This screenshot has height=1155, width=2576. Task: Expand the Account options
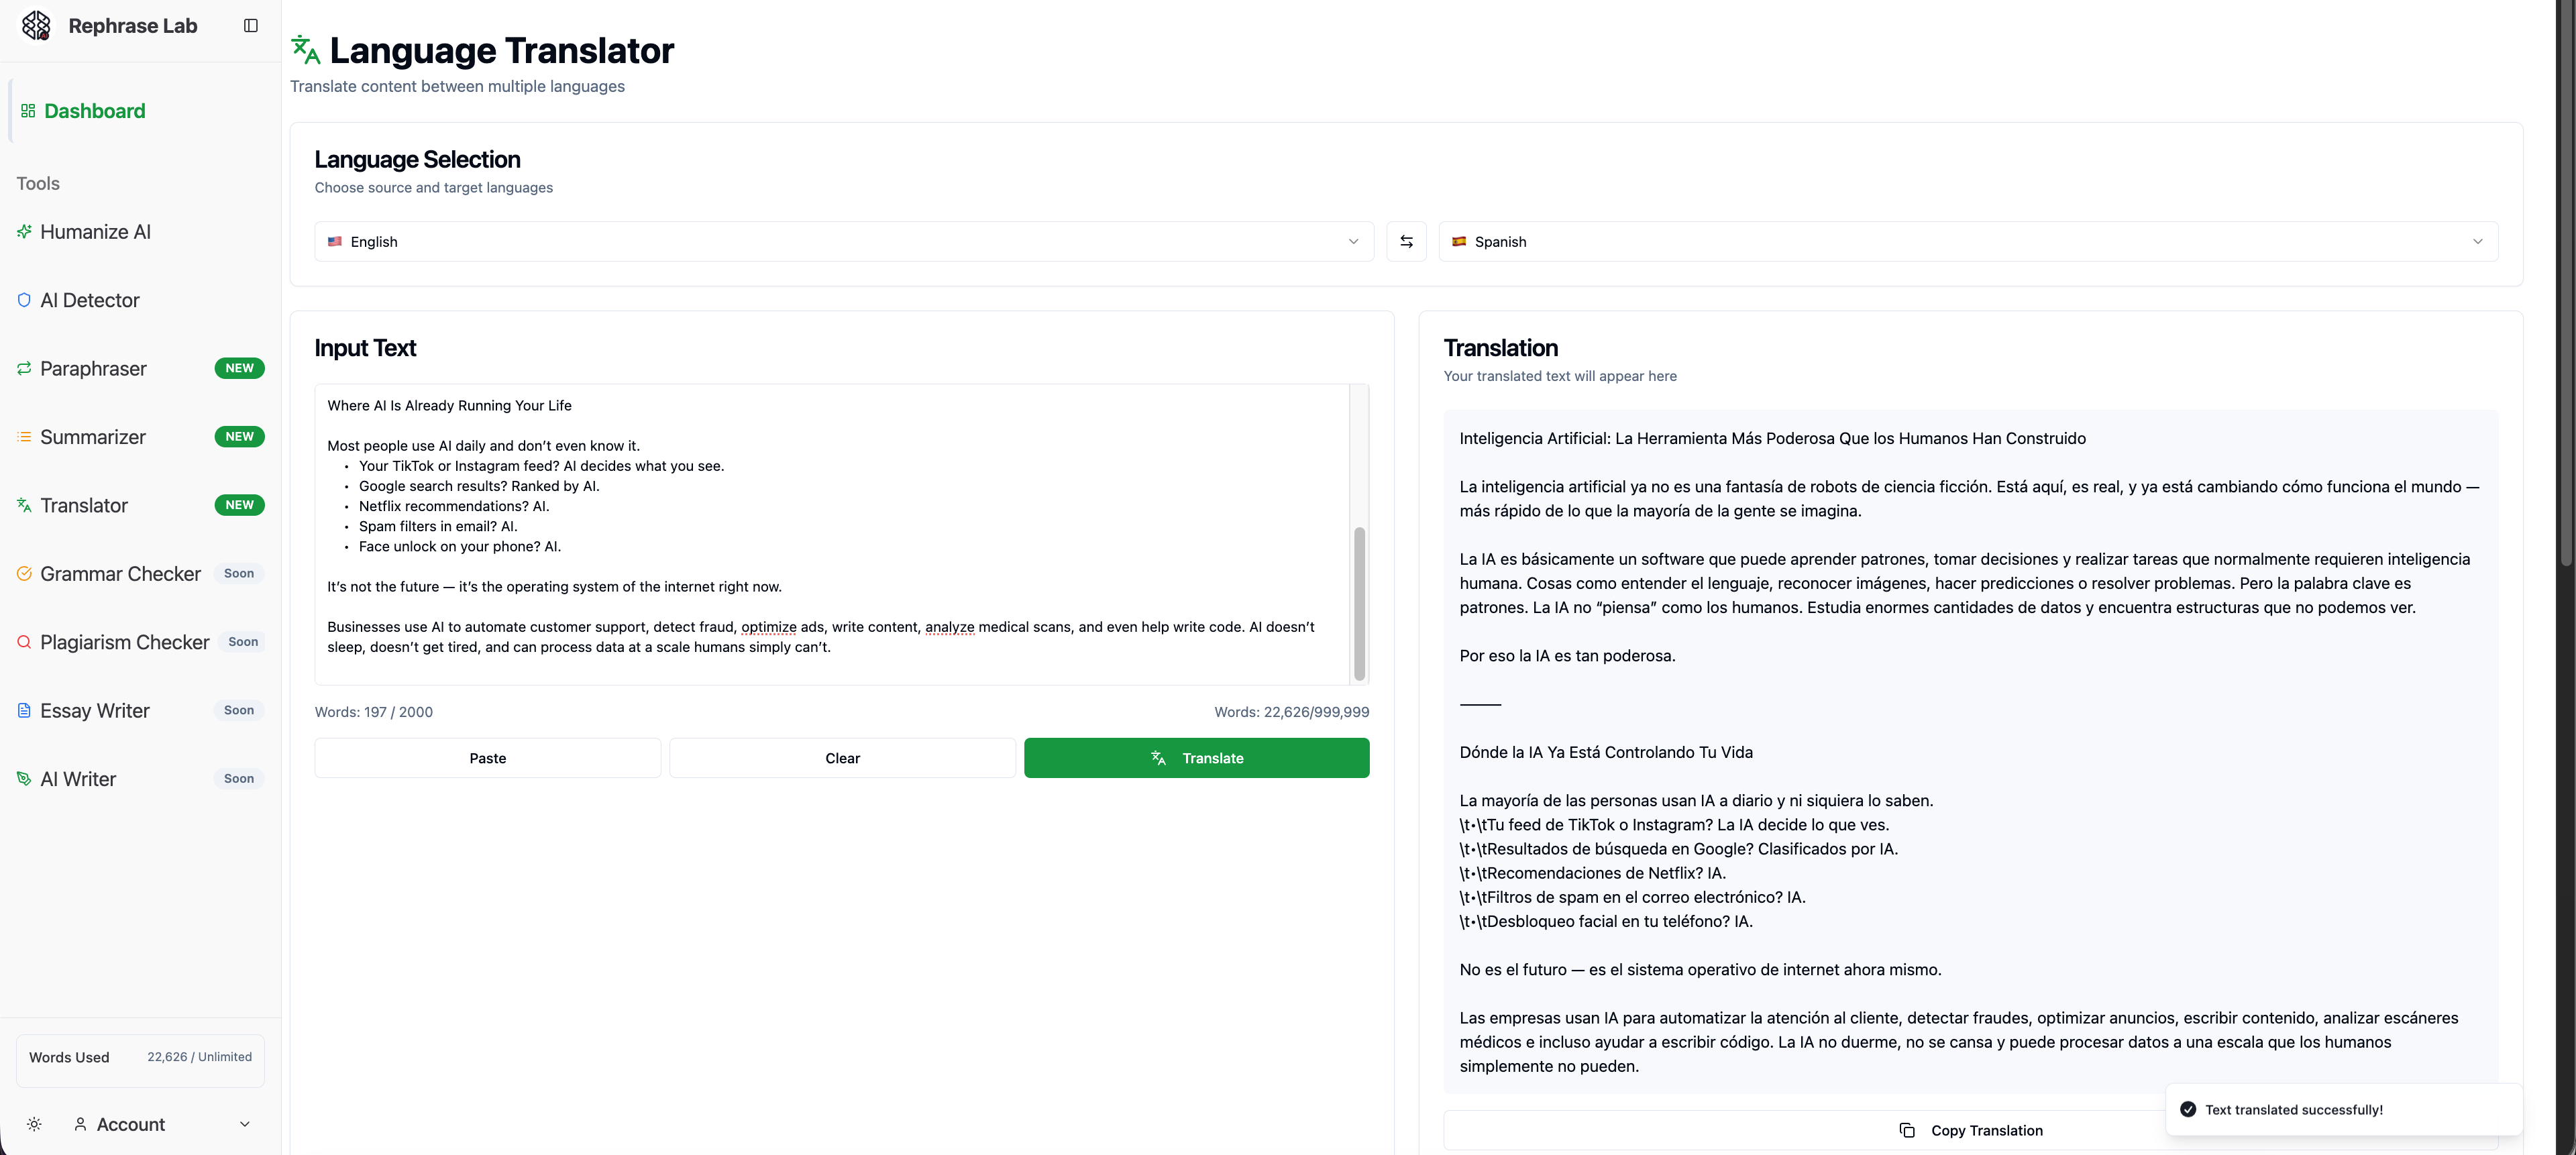pyautogui.click(x=245, y=1124)
